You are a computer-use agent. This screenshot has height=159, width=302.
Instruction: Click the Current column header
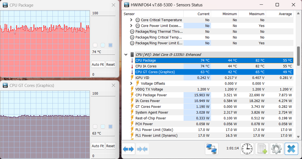coord(197,14)
